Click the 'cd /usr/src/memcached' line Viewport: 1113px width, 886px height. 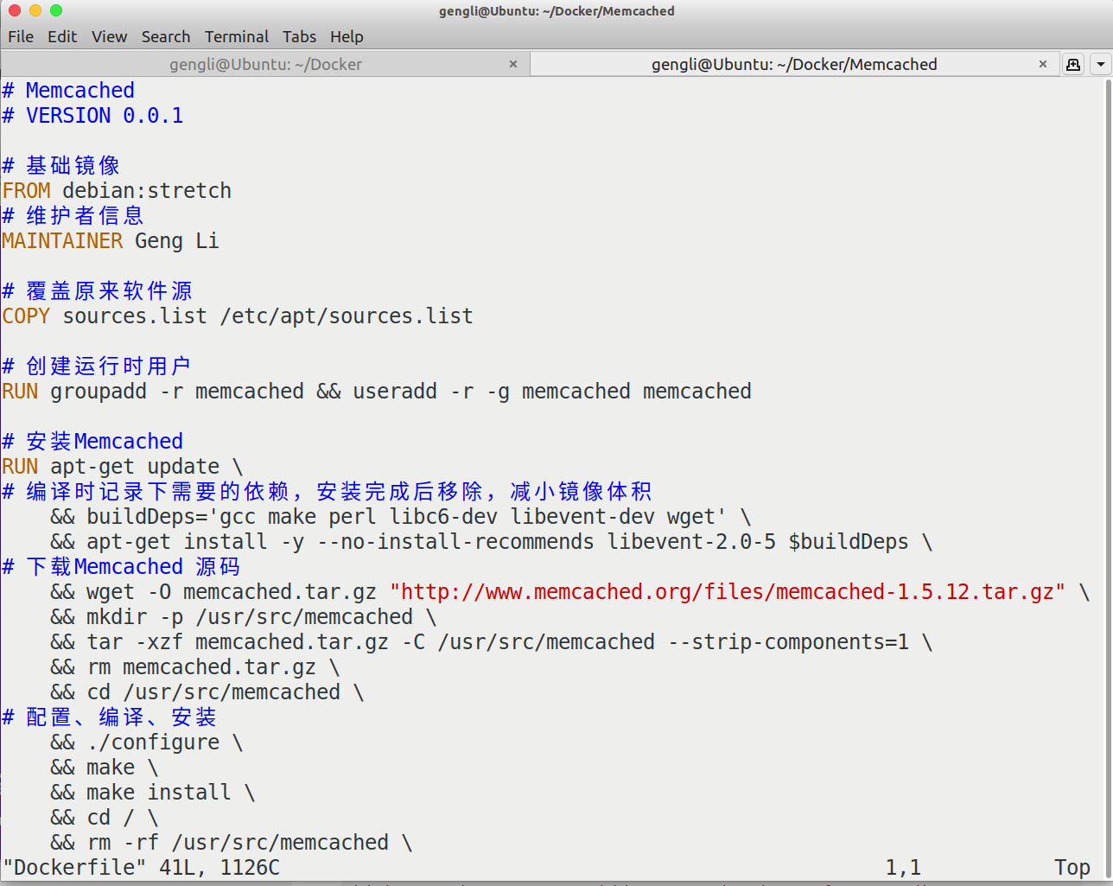pyautogui.click(x=207, y=692)
